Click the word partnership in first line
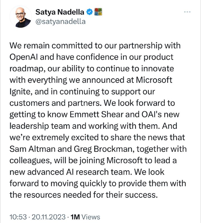This screenshot has height=223, width=201. pyautogui.click(x=141, y=46)
